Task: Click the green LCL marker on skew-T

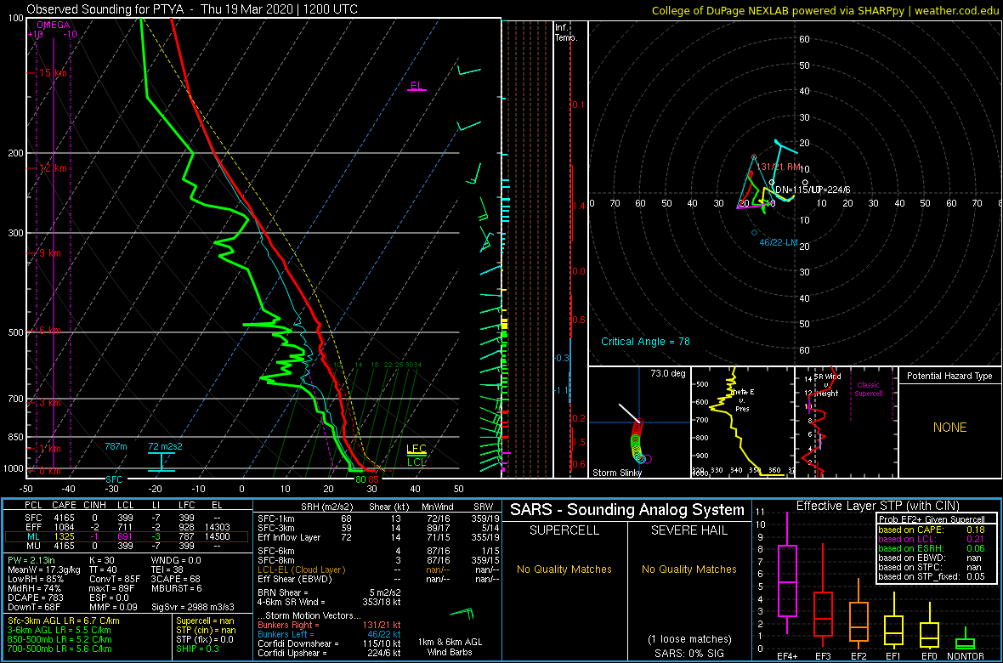Action: point(417,461)
